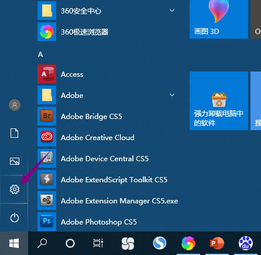This screenshot has width=261, height=255.
Task: Expand the 360安全中心 folder chevron
Action: (172, 11)
